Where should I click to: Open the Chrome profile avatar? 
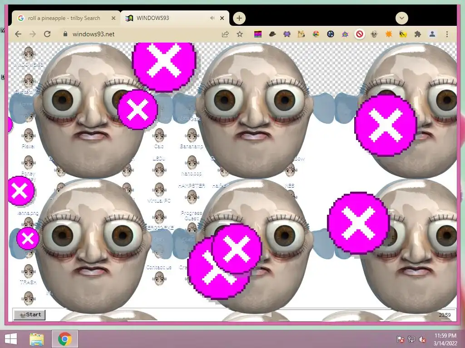[432, 34]
